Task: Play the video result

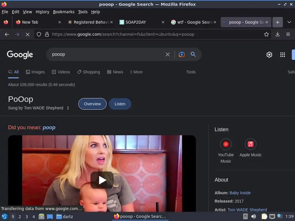Action: (x=102, y=180)
